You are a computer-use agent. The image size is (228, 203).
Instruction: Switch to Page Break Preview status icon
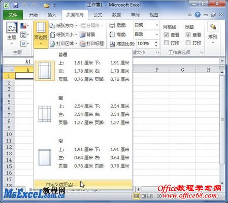[150, 196]
